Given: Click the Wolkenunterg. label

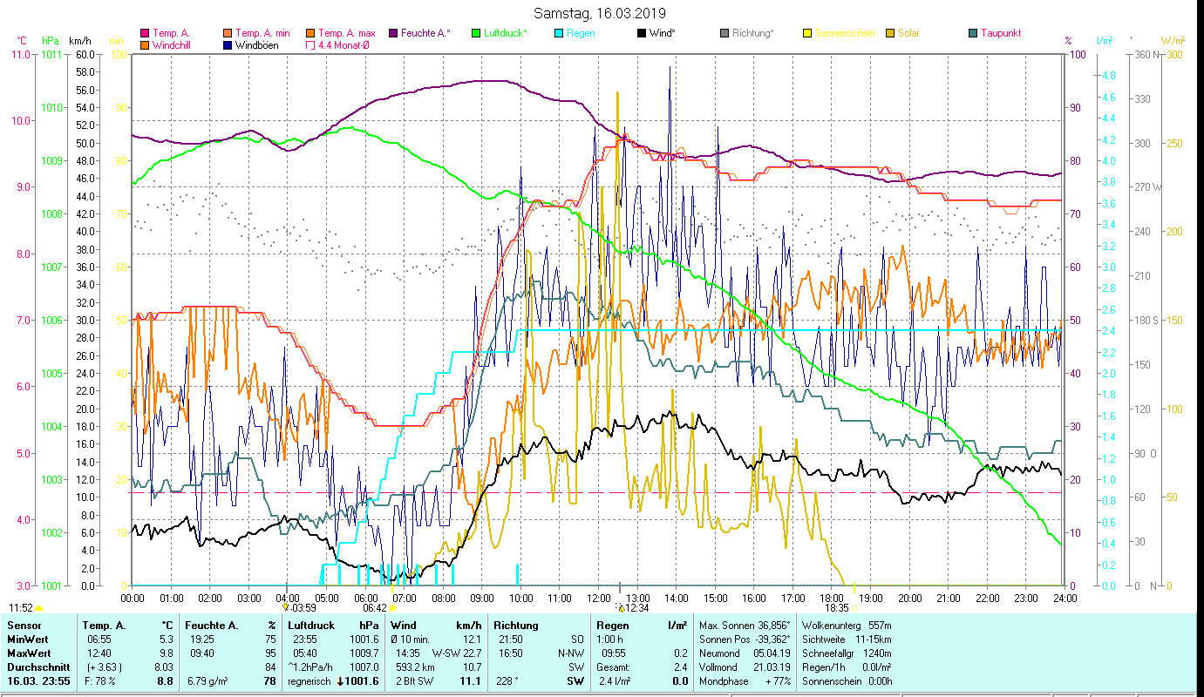Looking at the screenshot, I should (x=831, y=626).
